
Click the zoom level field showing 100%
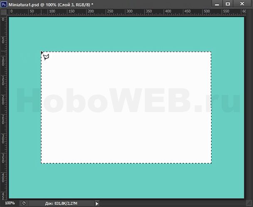point(10,203)
